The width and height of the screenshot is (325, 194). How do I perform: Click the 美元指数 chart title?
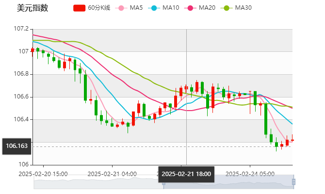tap(32, 8)
